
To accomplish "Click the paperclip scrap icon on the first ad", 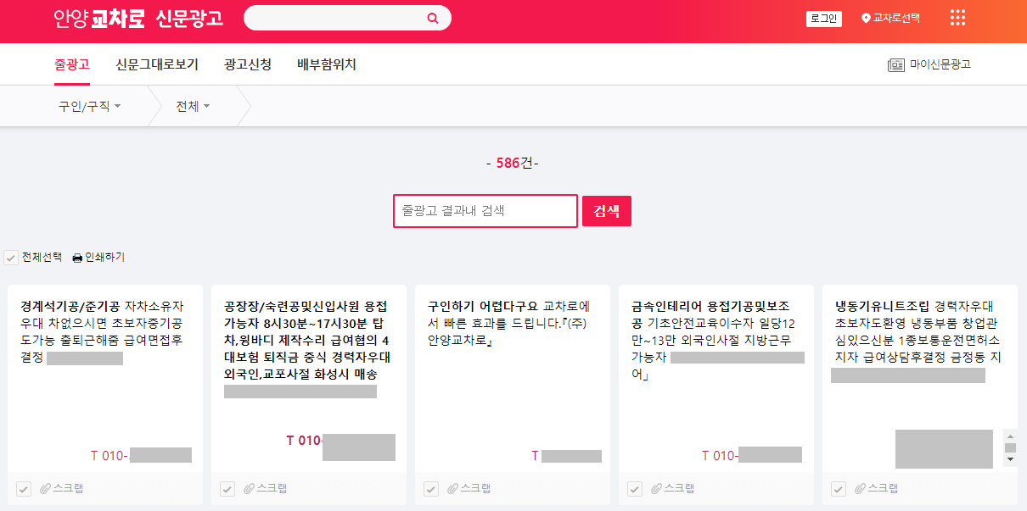I will 44,487.
